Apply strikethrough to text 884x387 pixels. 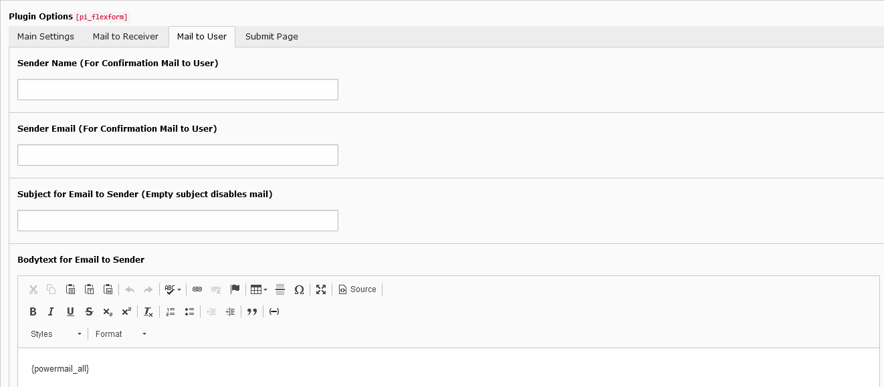click(x=88, y=311)
